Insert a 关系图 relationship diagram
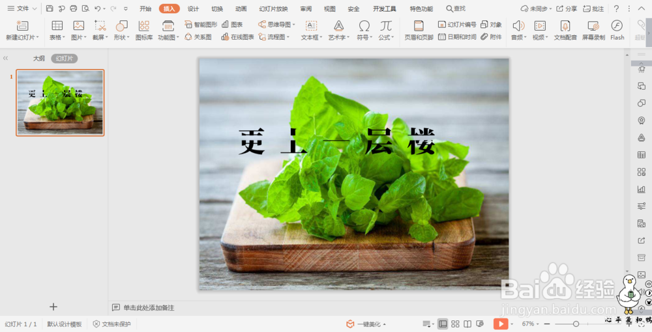The image size is (652, 332). [198, 37]
